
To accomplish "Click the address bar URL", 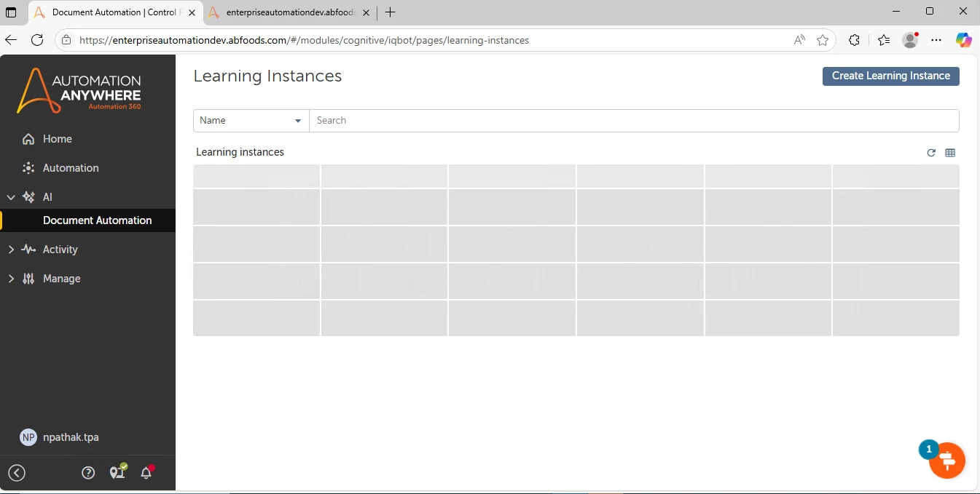I will click(x=304, y=41).
